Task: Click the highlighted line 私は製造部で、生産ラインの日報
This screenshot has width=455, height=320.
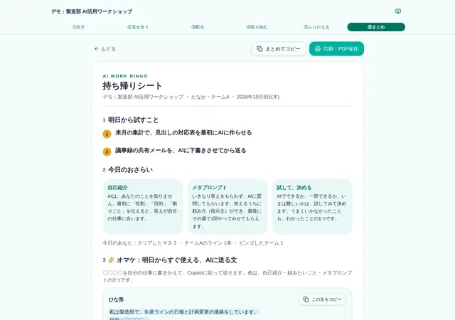Action: [x=184, y=312]
